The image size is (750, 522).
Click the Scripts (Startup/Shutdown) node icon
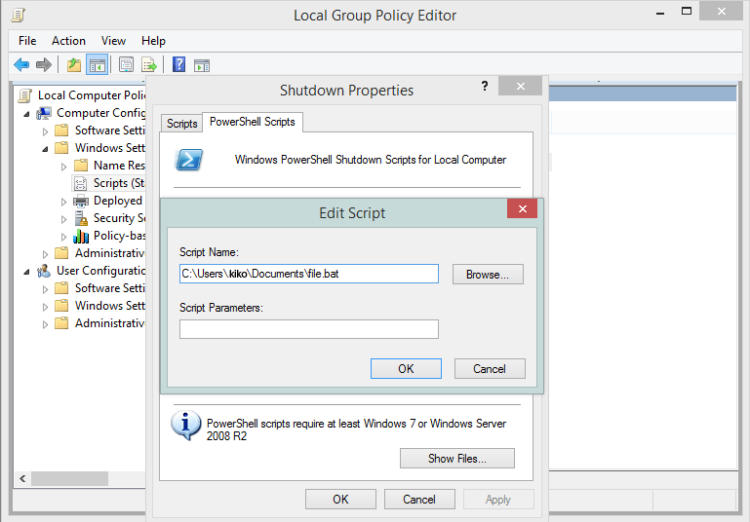coord(80,183)
